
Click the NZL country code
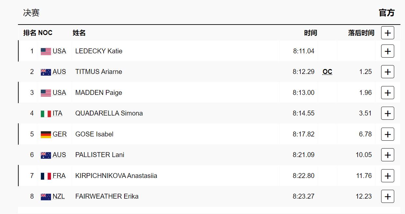pyautogui.click(x=59, y=196)
